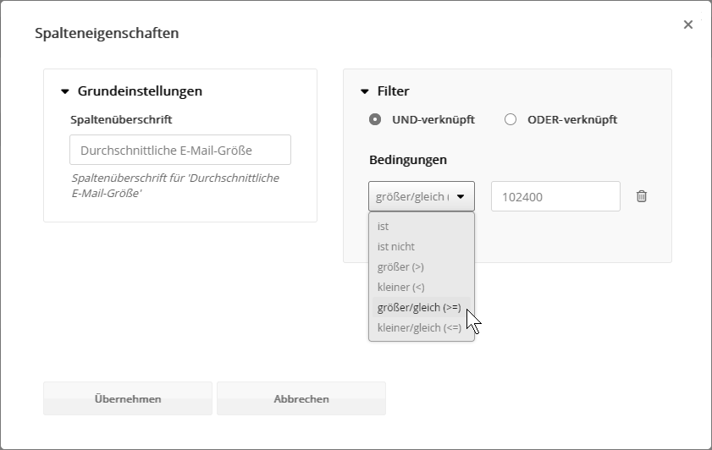Collapse the Filter section

coord(365,91)
